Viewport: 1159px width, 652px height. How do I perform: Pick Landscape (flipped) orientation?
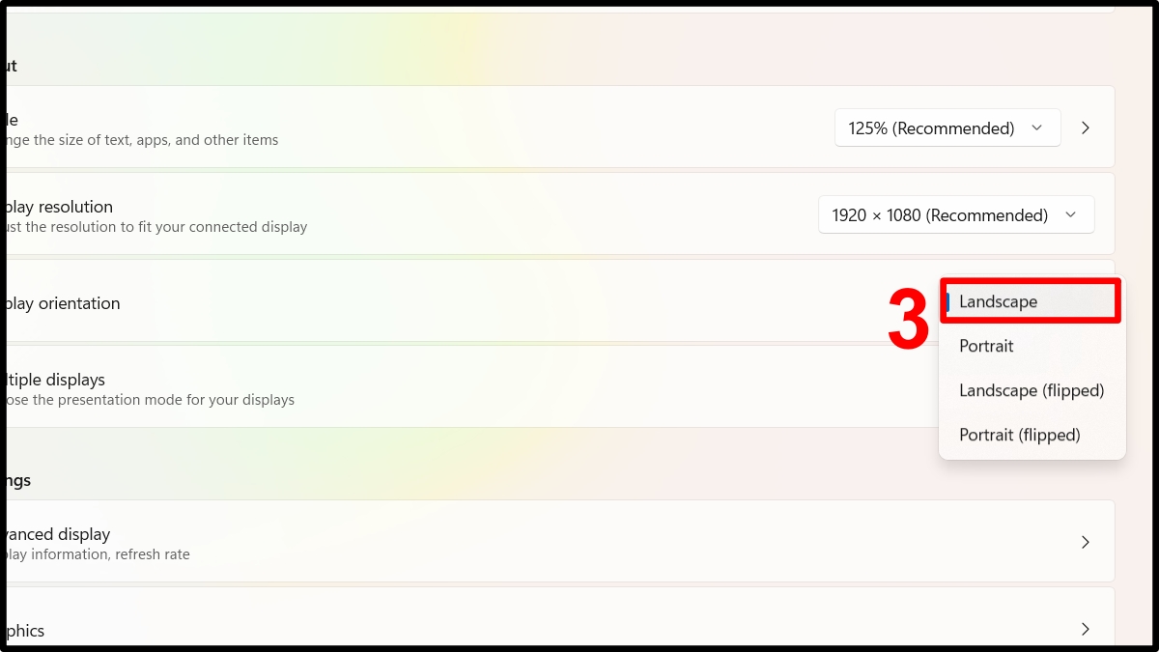click(1031, 390)
